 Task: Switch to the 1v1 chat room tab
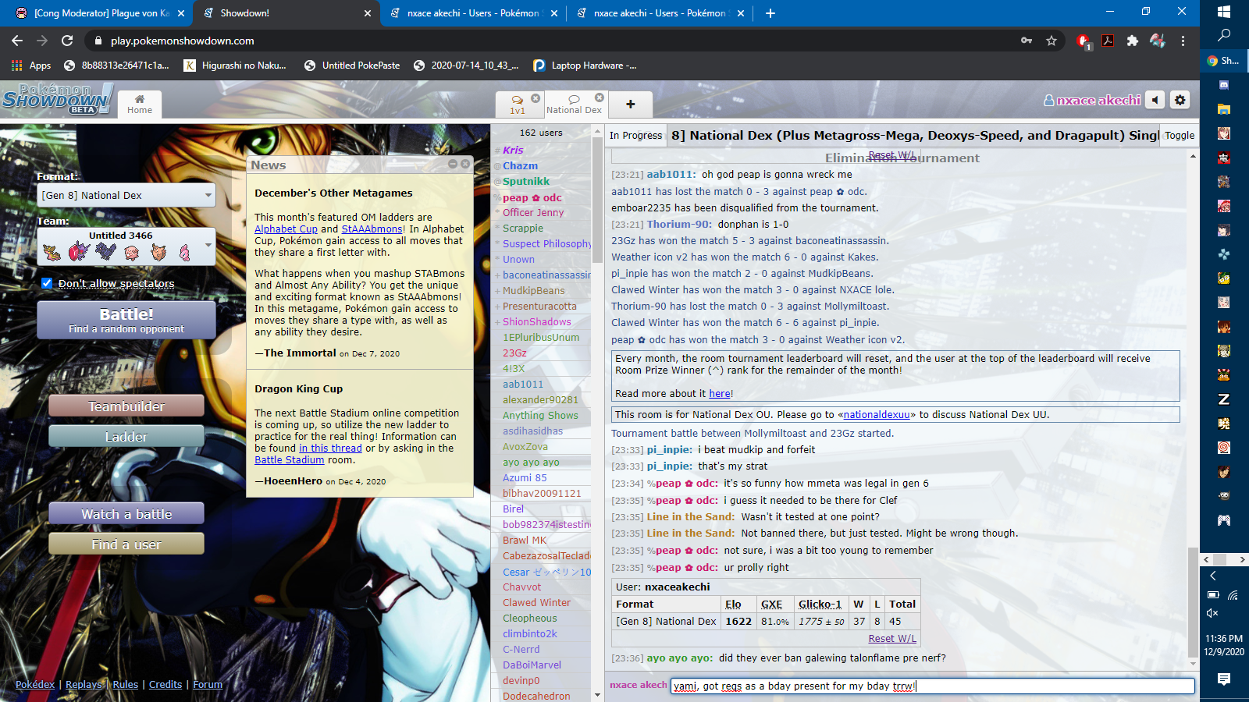[x=518, y=105]
